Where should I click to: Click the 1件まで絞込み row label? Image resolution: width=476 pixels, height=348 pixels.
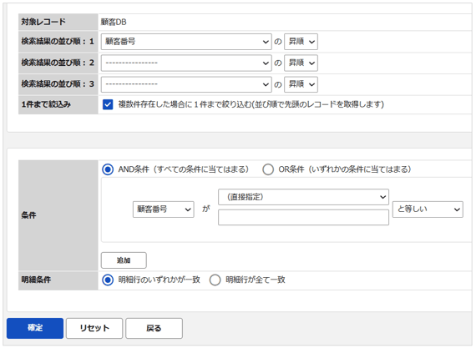pos(46,104)
